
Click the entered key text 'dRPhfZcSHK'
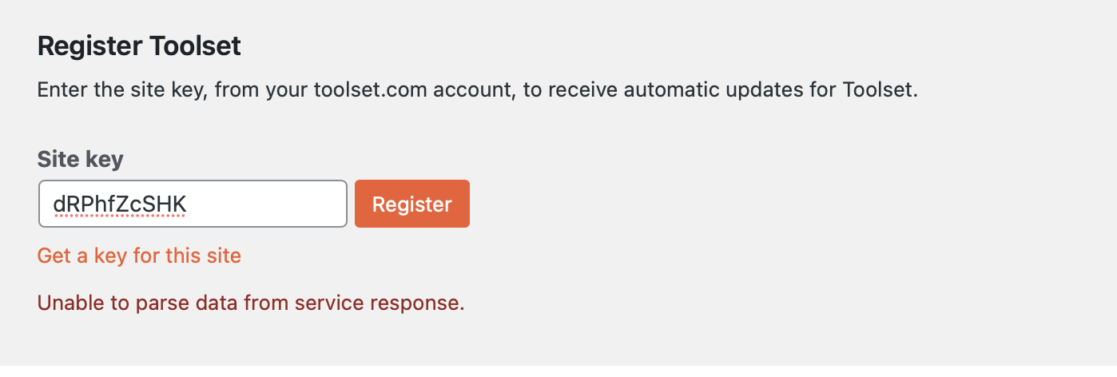[120, 204]
